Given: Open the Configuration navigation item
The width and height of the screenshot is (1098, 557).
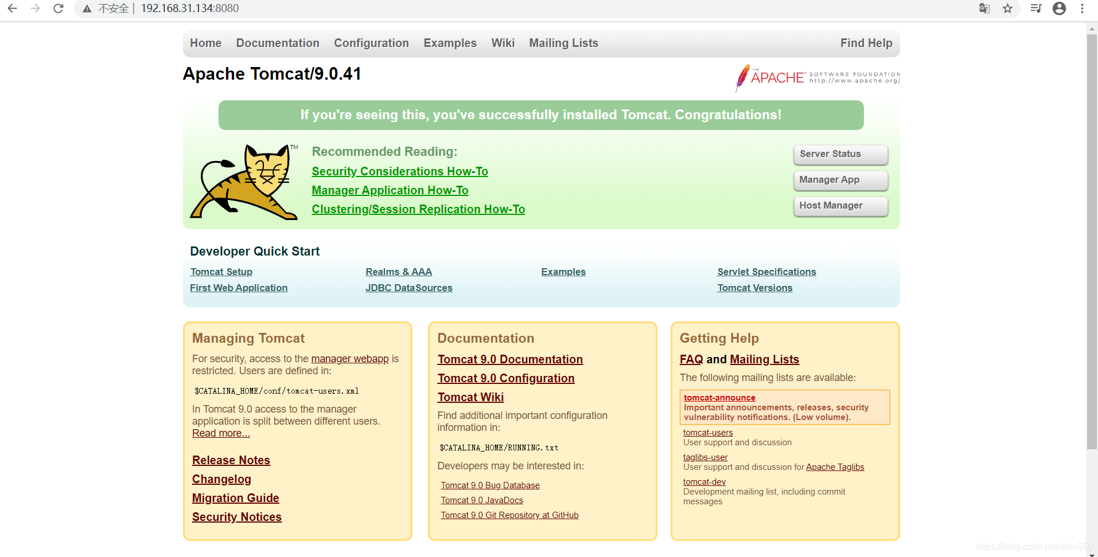Looking at the screenshot, I should [371, 43].
